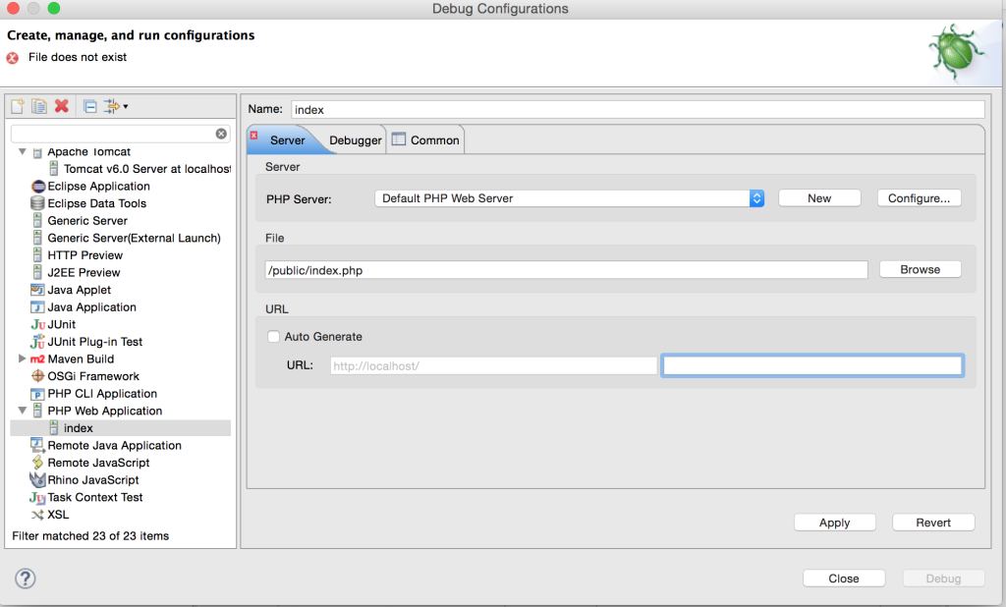Click the Apply button
The width and height of the screenshot is (1006, 607).
(834, 523)
